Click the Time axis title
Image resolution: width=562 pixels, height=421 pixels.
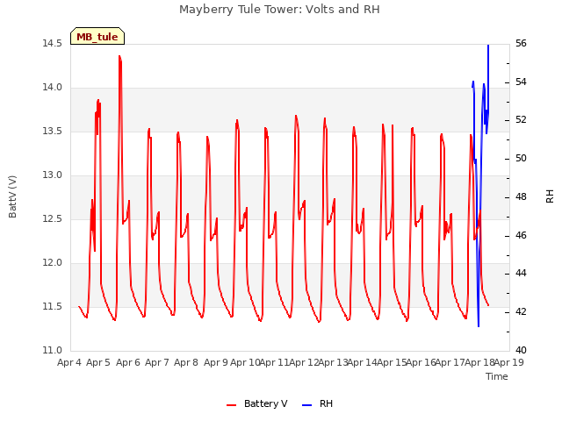[497, 376]
